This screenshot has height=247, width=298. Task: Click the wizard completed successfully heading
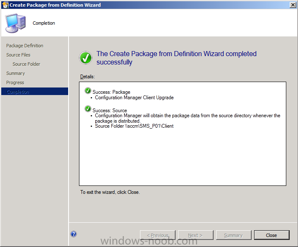click(x=176, y=58)
